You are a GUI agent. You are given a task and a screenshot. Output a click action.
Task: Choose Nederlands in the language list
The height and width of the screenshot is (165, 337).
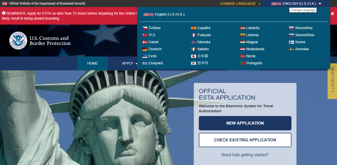pos(255,49)
